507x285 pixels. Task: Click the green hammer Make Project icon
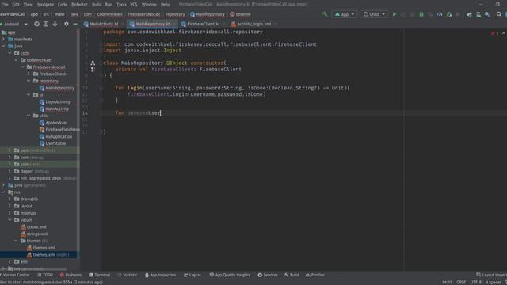click(324, 14)
